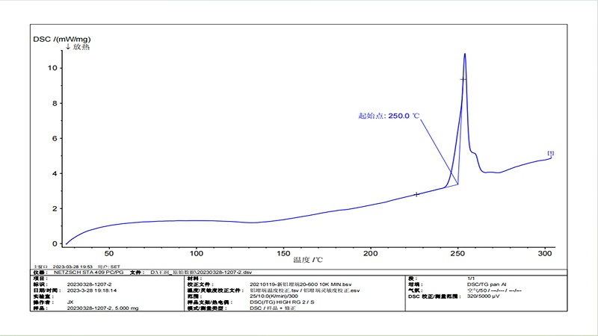This screenshot has height=336, width=598.
Task: Click the cross marker near the peak top
Action: (463, 79)
